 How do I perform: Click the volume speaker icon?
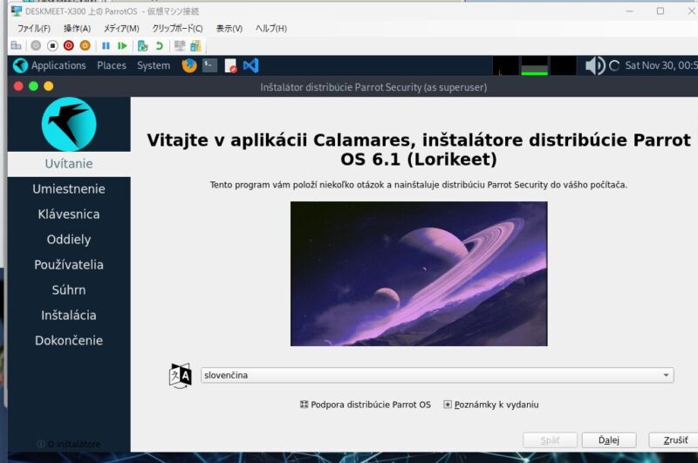tap(595, 65)
